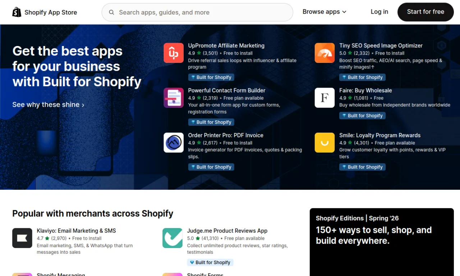Open the Faire Buy Wholesale icon
Screen dimensions: 460x276
325,98
